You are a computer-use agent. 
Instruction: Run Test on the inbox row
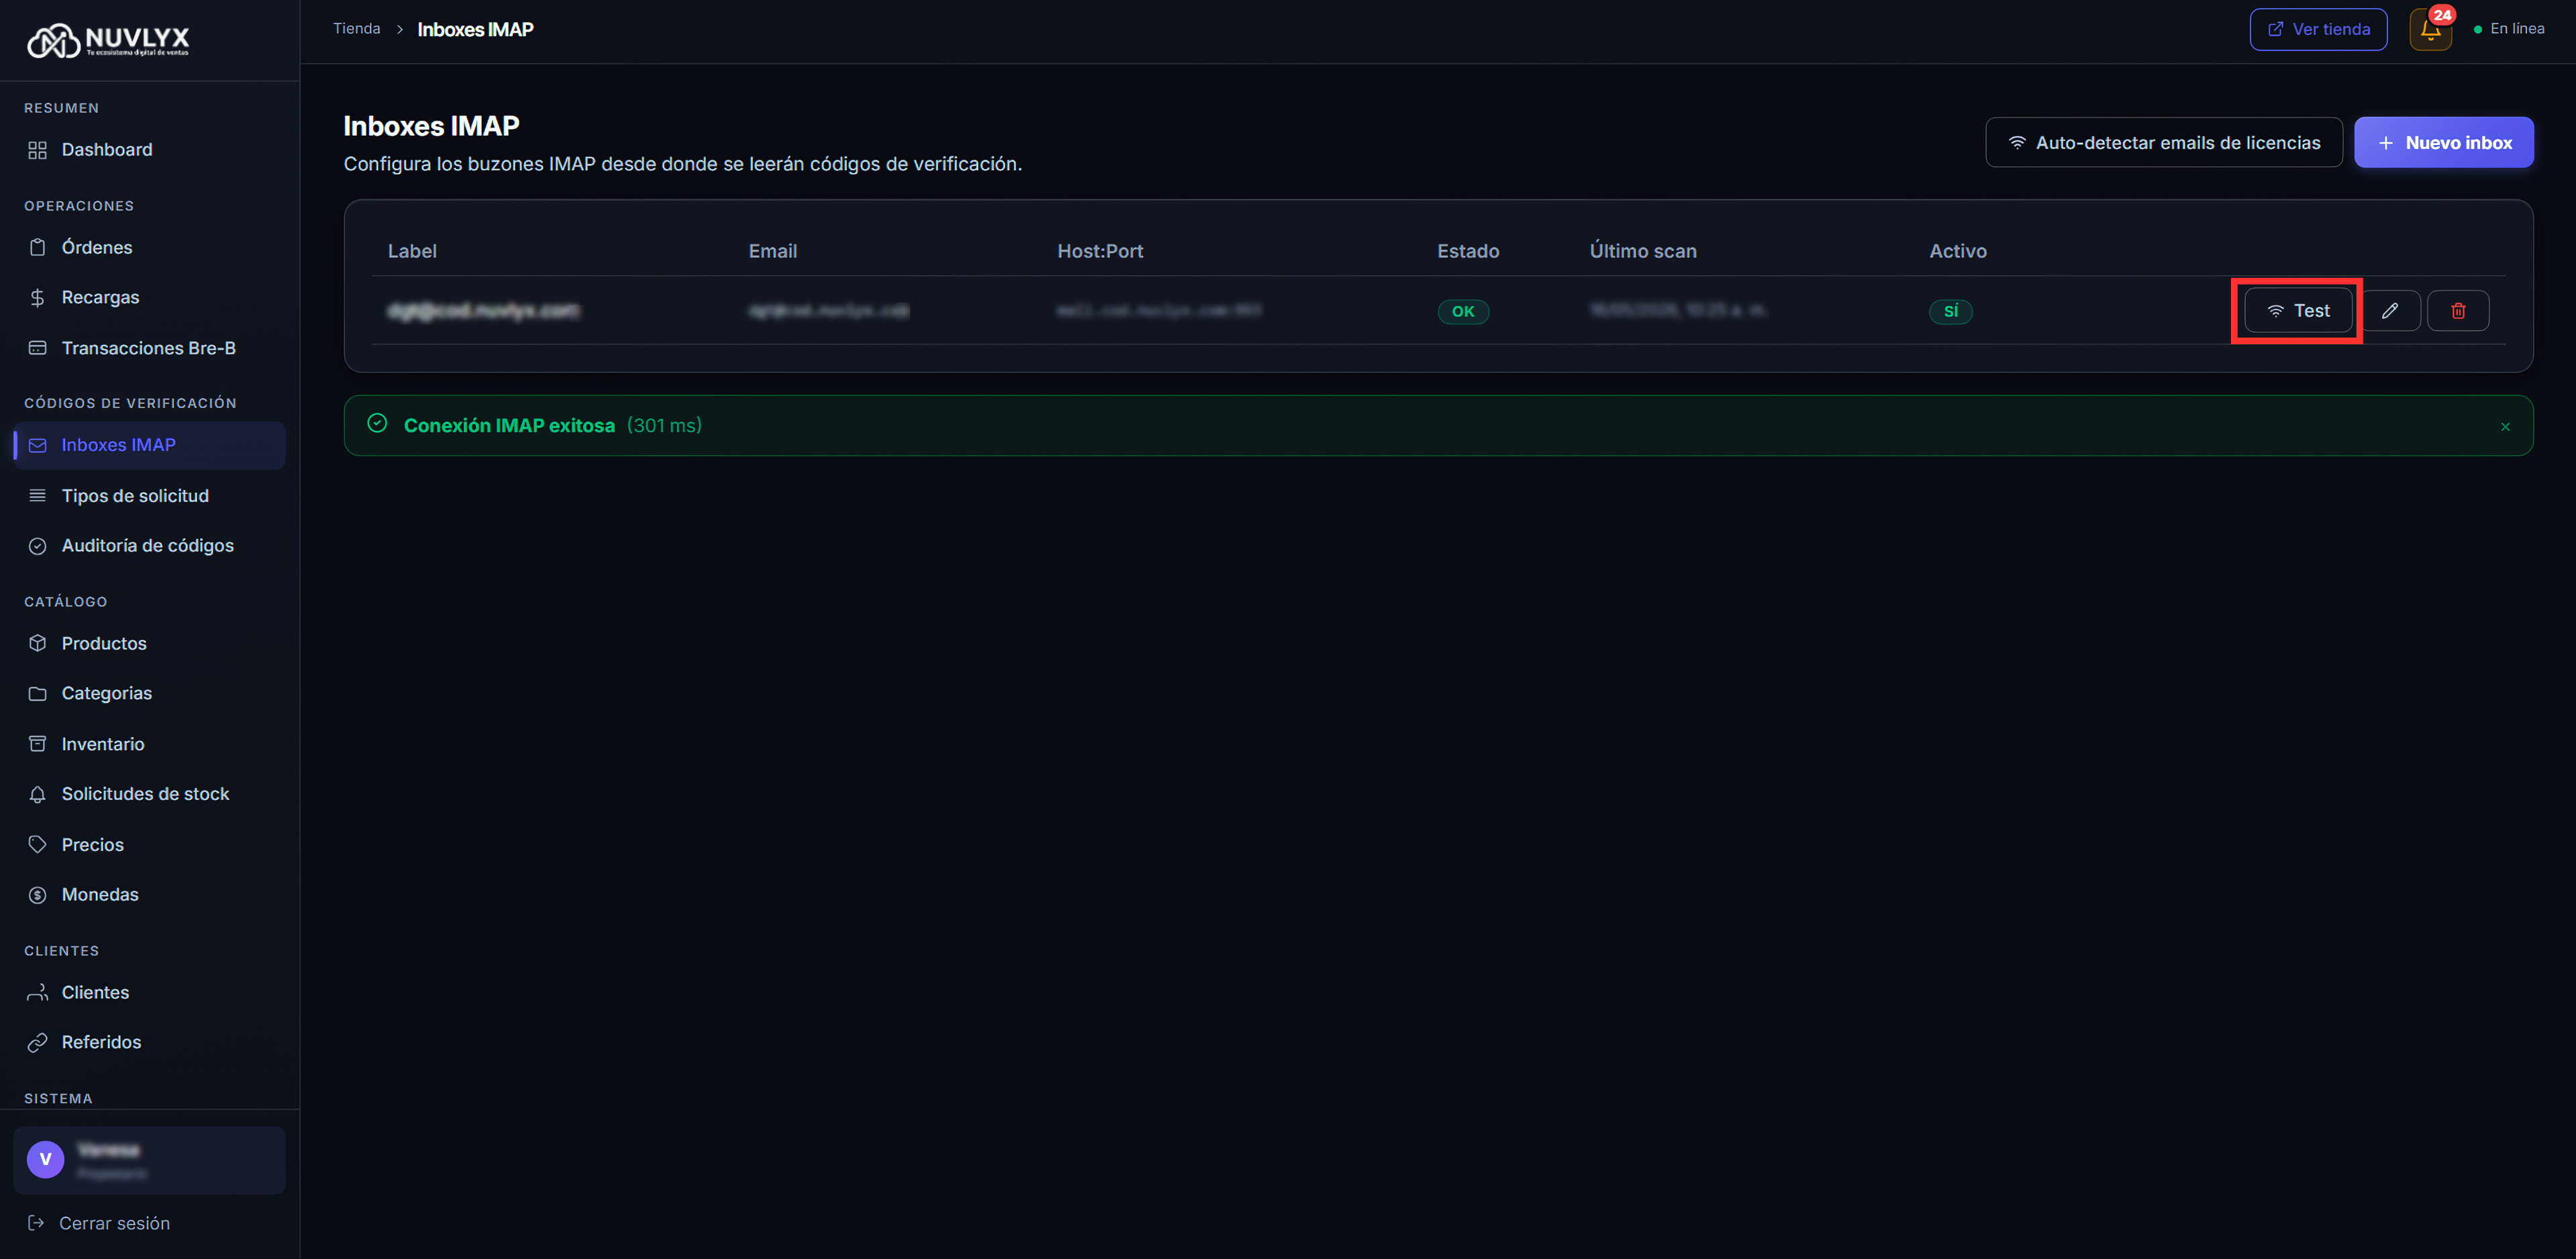(x=2298, y=311)
